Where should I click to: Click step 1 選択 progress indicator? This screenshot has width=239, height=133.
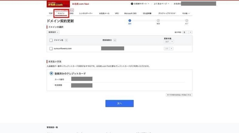click(130, 22)
